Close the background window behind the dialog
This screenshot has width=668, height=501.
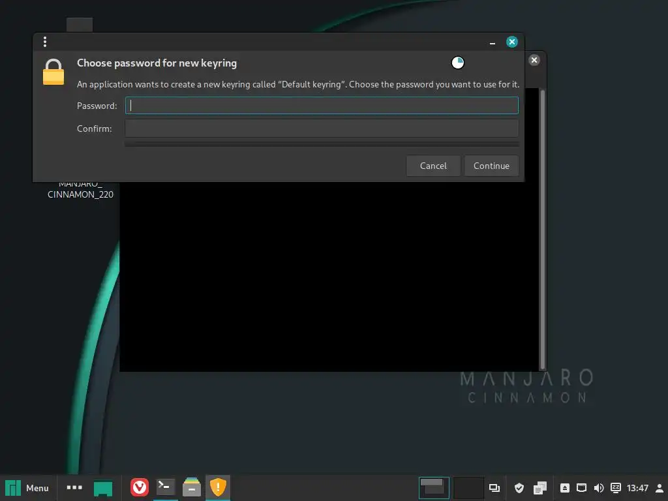click(x=534, y=60)
